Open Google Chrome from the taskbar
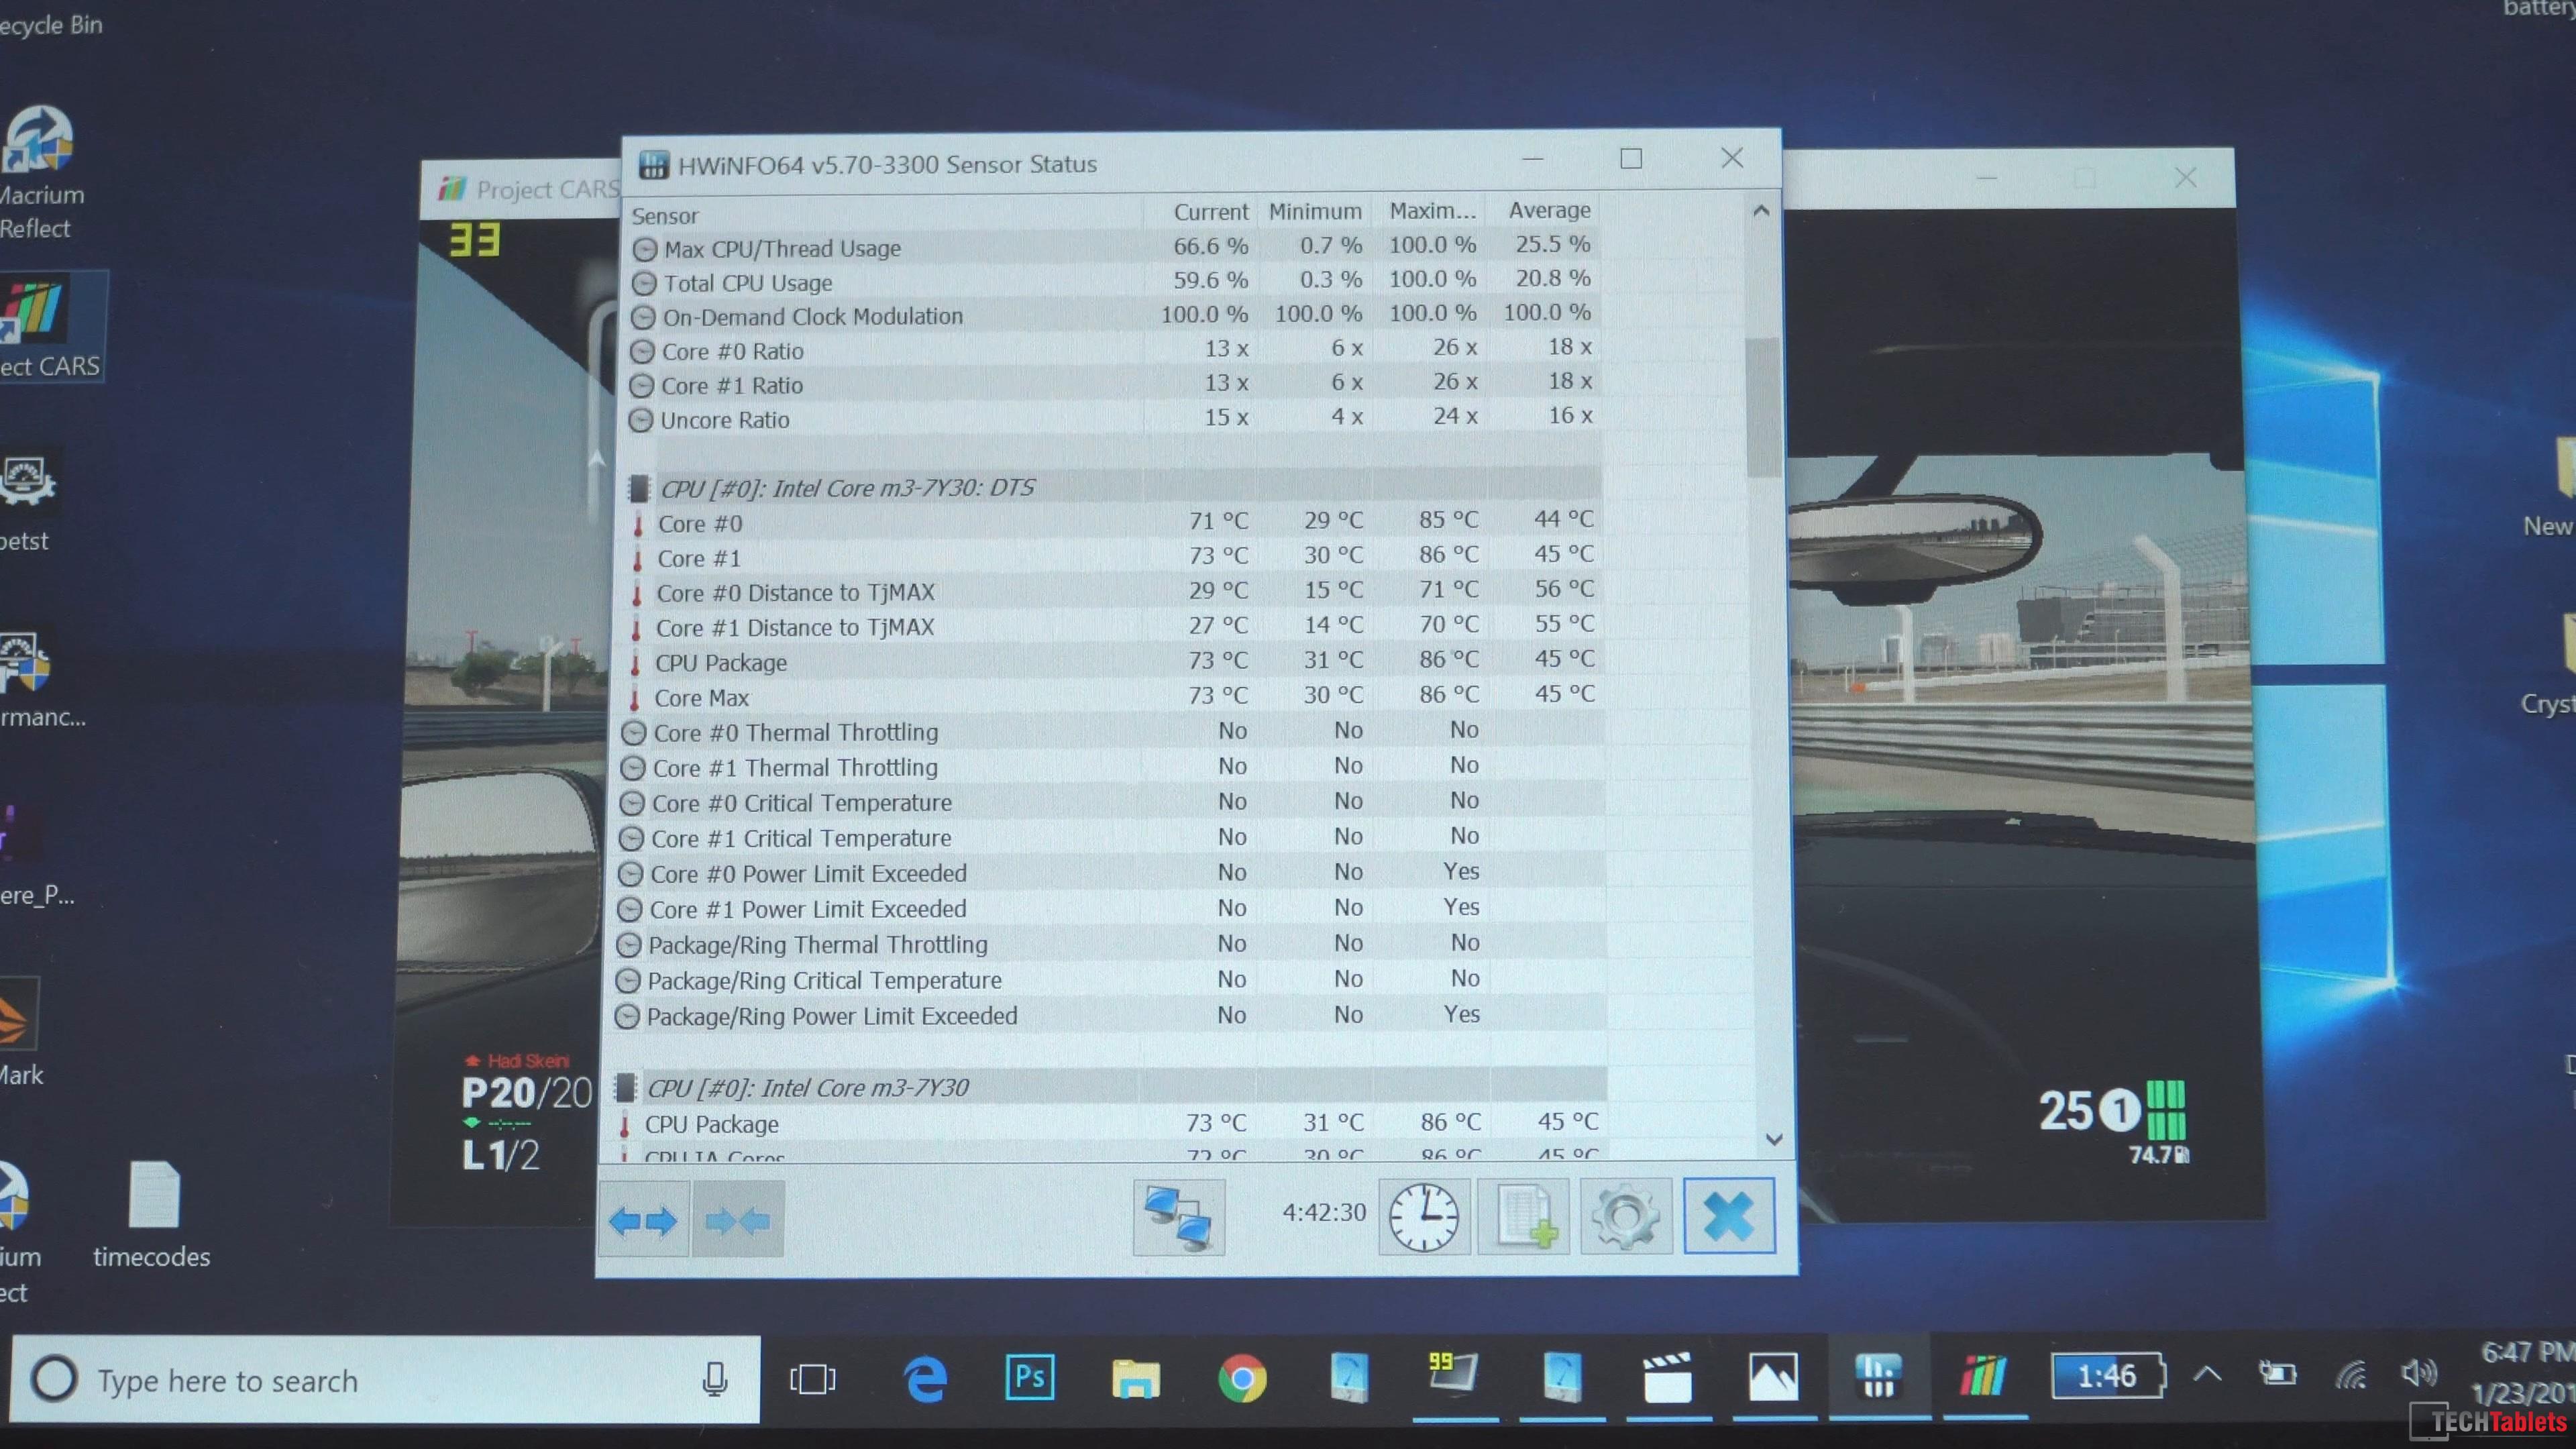Viewport: 2576px width, 1449px height. (1242, 1379)
